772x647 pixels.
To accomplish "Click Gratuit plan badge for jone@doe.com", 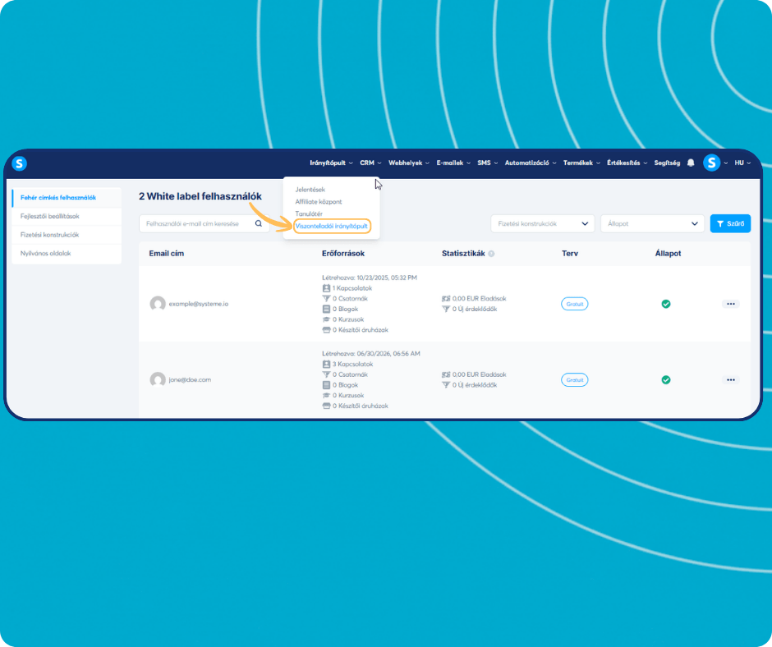I will tap(575, 379).
